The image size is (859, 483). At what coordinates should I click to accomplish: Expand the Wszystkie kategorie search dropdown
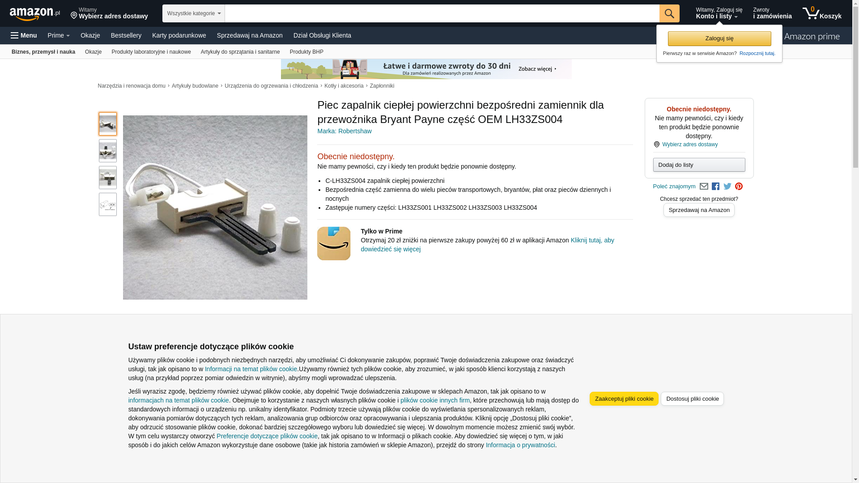click(x=194, y=13)
